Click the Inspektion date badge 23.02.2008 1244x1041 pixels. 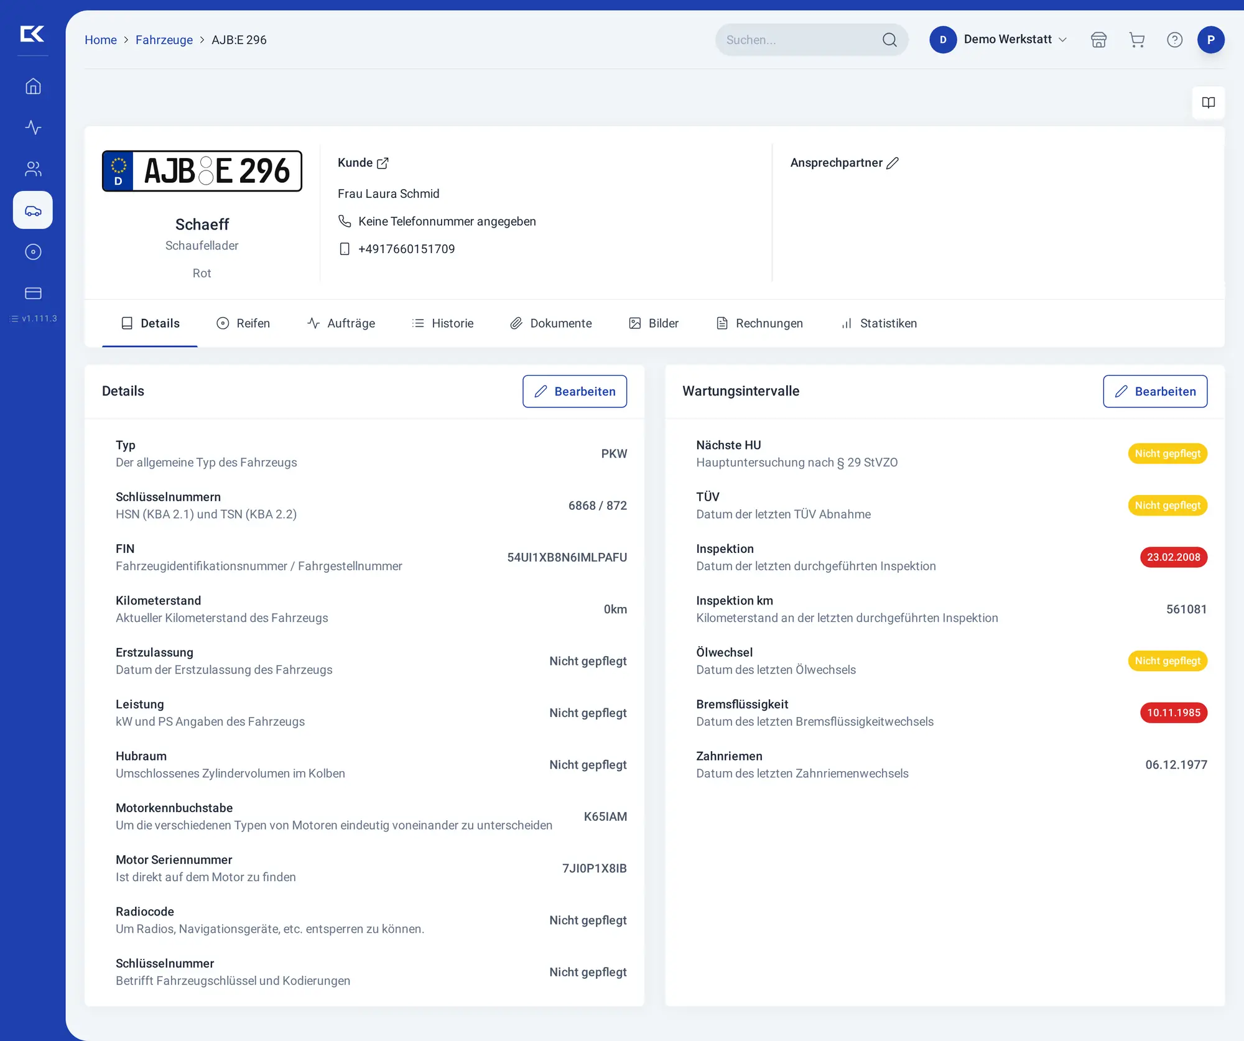(1173, 557)
